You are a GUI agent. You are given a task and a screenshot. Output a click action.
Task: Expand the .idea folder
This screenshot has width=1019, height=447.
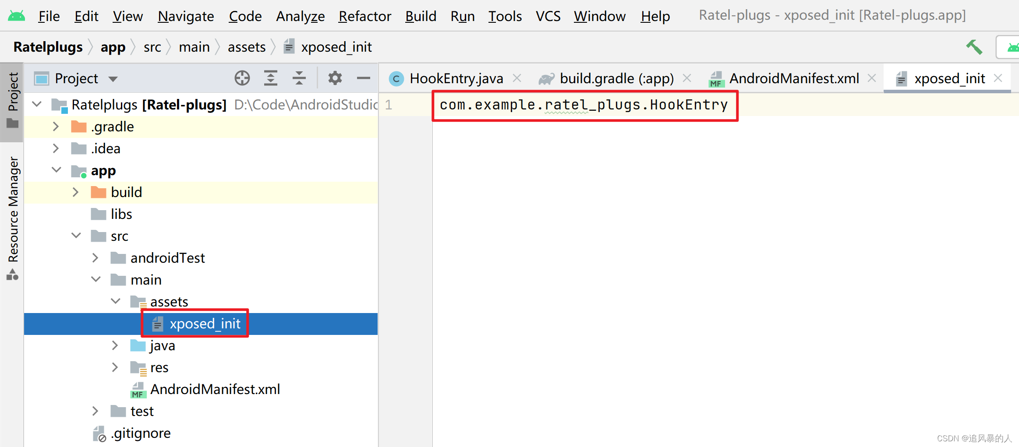(x=56, y=148)
